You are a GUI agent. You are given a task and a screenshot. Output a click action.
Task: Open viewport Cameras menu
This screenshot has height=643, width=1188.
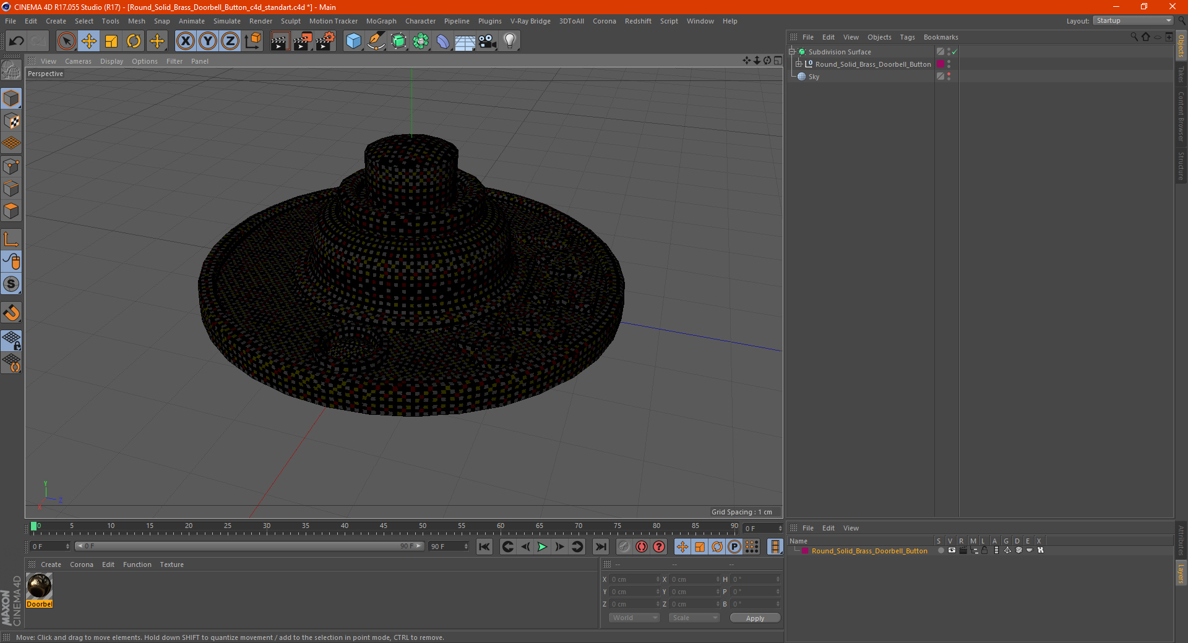click(x=78, y=61)
